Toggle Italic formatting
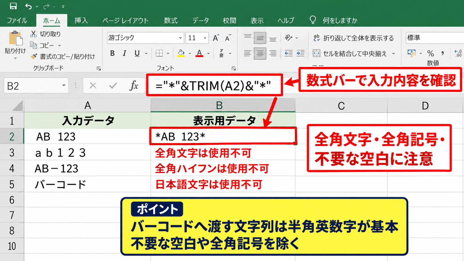Viewport: 464px width, 261px height. pos(125,53)
